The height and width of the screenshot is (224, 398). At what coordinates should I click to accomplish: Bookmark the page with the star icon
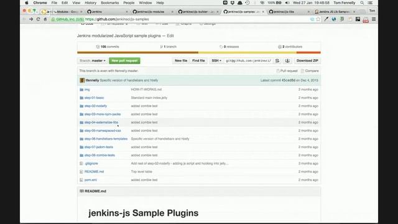[x=318, y=19]
